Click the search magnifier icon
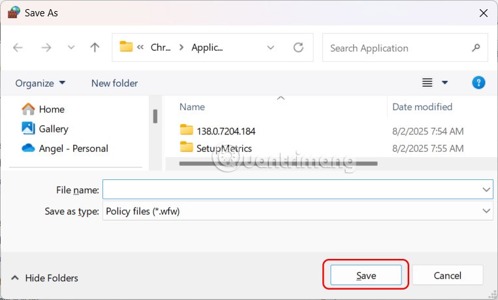Image resolution: width=498 pixels, height=300 pixels. [475, 48]
